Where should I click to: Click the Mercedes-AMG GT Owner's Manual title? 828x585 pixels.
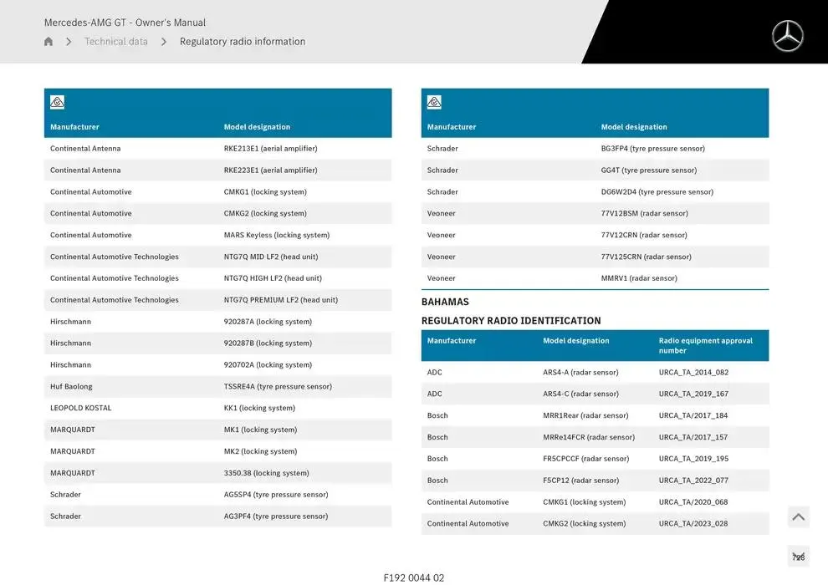(125, 23)
